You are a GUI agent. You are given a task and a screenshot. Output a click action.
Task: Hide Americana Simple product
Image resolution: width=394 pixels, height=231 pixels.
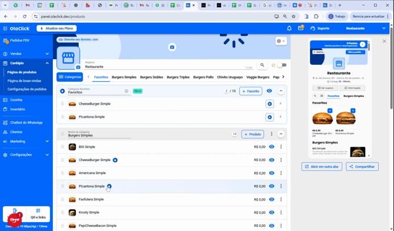(272, 173)
